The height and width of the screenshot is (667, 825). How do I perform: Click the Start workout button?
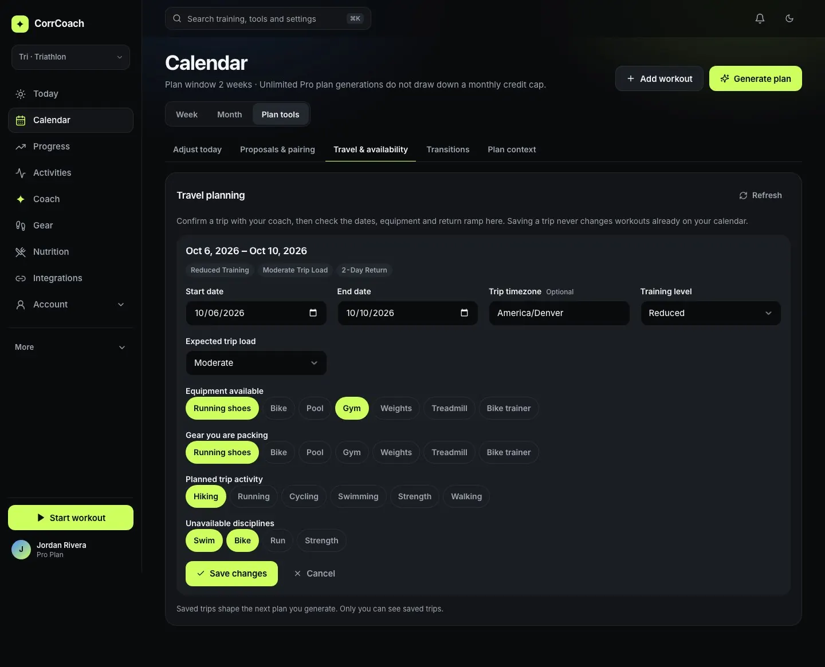coord(70,518)
